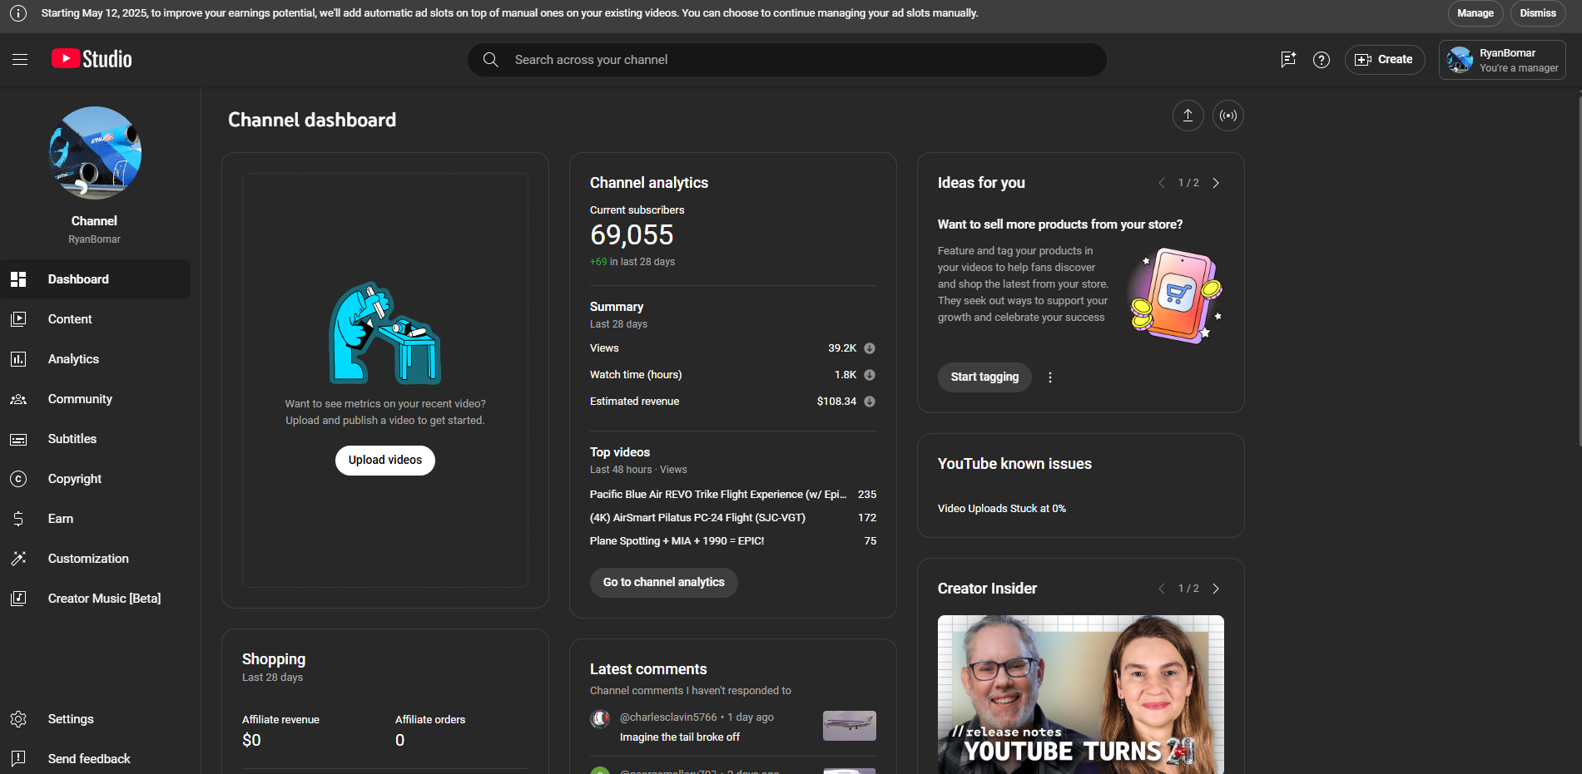Click the Dashboard sidebar icon

pyautogui.click(x=18, y=279)
